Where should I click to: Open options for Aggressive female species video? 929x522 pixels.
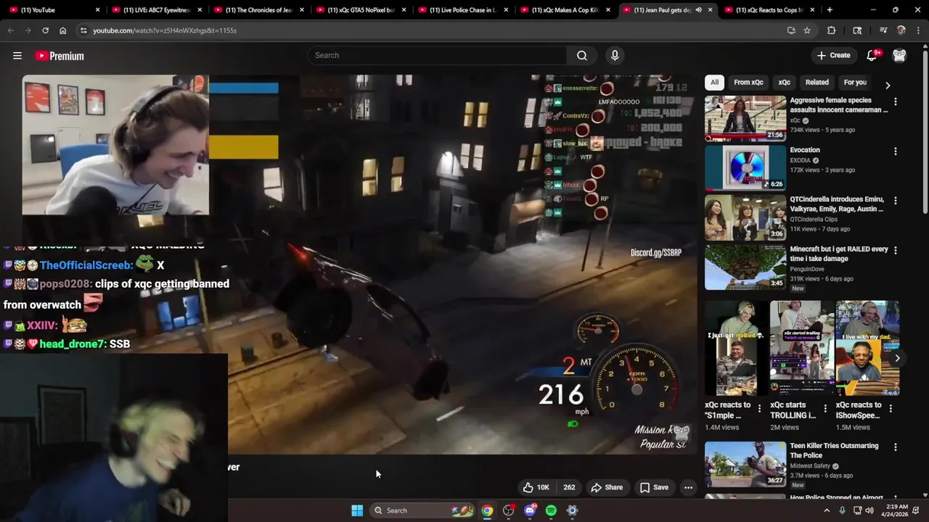[x=895, y=102]
